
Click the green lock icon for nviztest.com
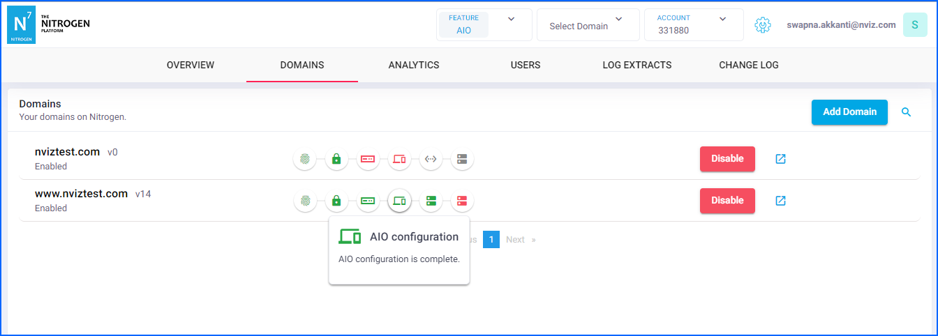coord(336,159)
